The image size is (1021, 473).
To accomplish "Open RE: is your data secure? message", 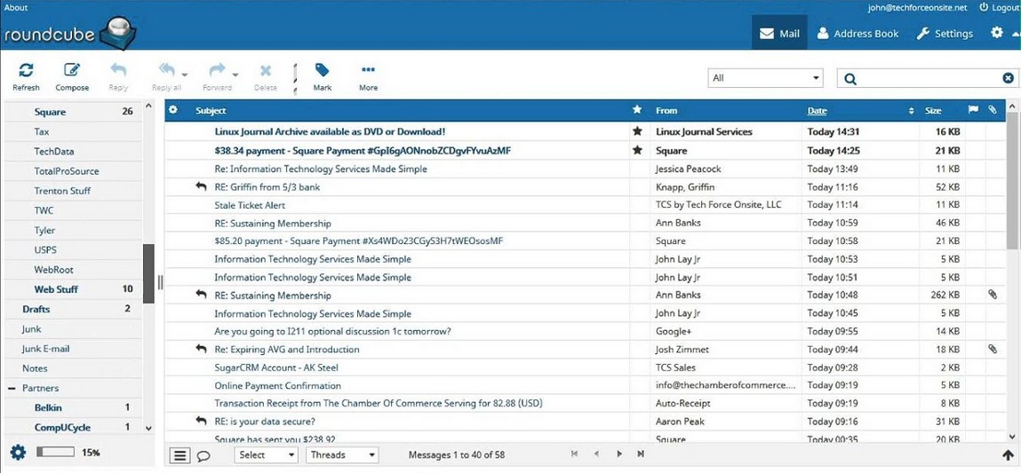I will click(265, 421).
